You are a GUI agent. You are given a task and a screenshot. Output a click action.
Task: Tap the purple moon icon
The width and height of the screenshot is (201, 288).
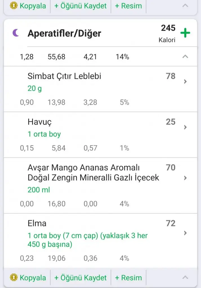coord(16,33)
